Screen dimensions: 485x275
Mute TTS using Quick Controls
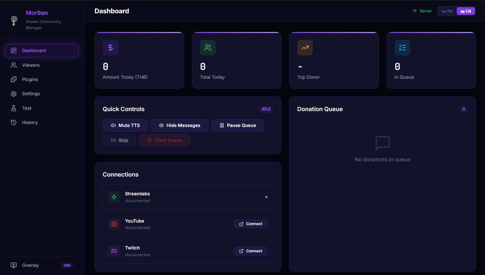pyautogui.click(x=125, y=125)
